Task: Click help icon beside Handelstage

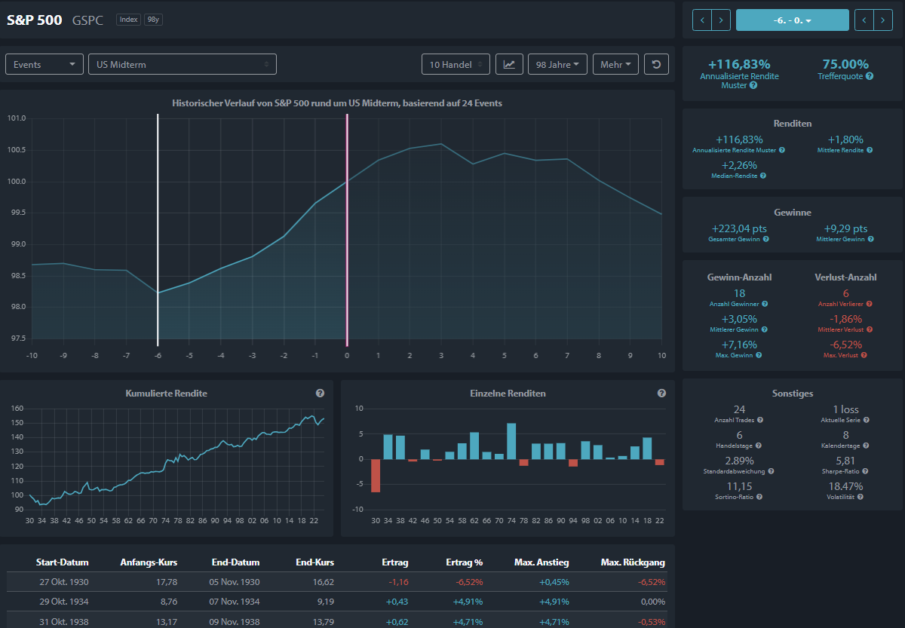Action: click(759, 446)
